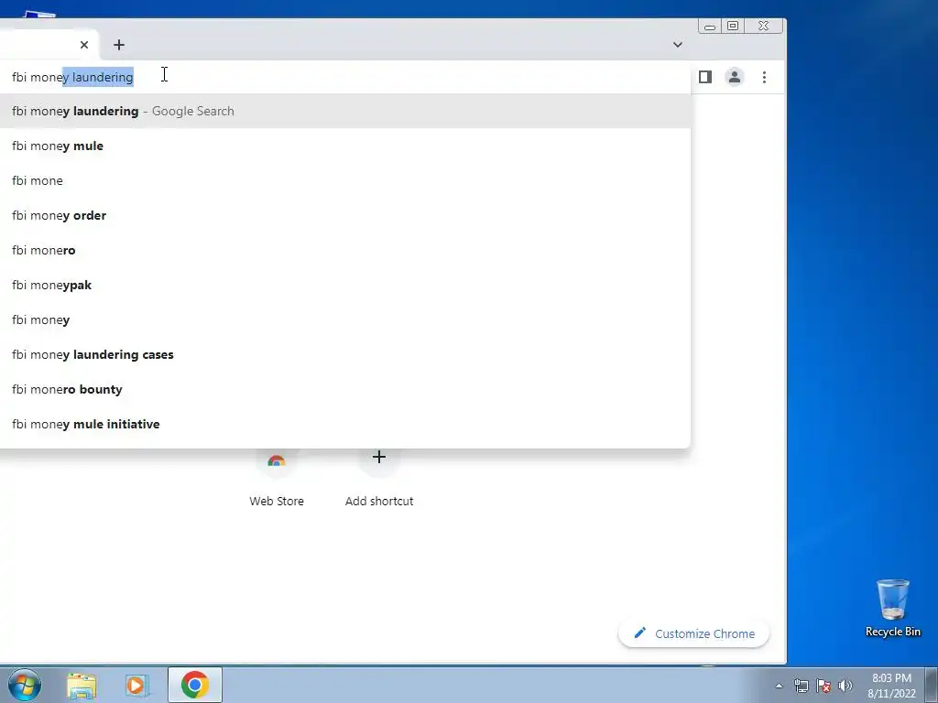Restore down the Chrome window

[x=733, y=26]
